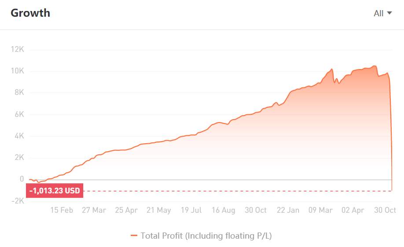Viewport: 404px width, 247px height.
Task: Select the 19 Jul date label
Action: point(191,210)
